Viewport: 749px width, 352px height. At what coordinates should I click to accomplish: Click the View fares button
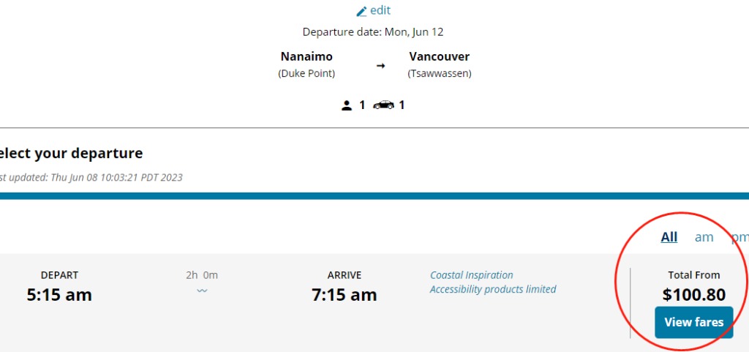(693, 323)
